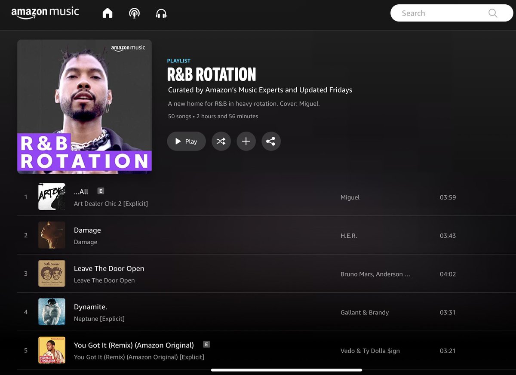Open artist Miguel

(350, 197)
